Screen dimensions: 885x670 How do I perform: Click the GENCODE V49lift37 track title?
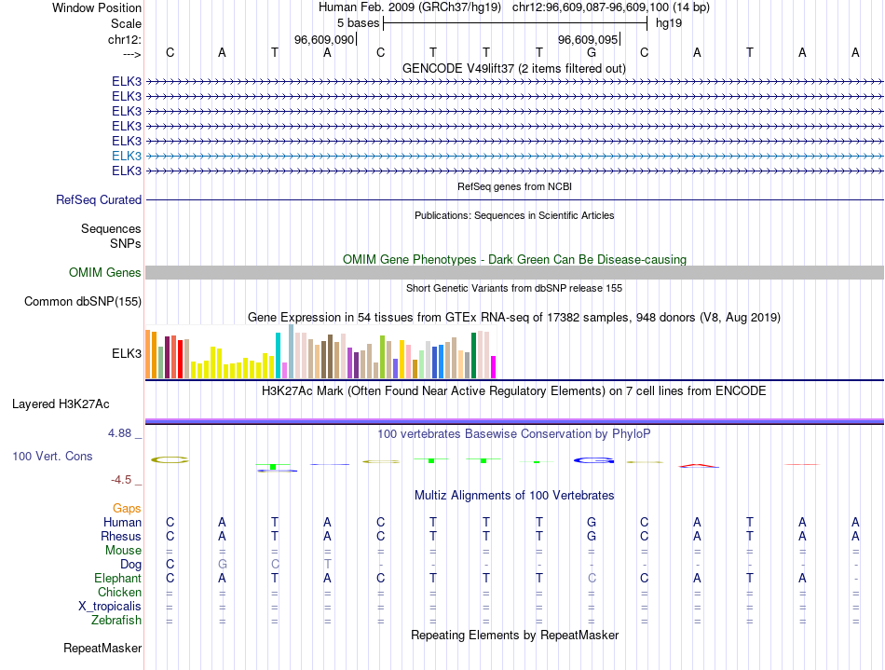514,69
